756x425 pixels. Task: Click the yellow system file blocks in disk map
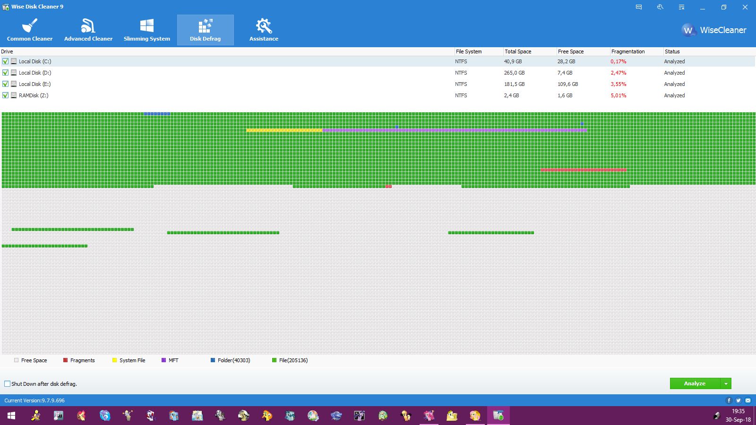284,130
